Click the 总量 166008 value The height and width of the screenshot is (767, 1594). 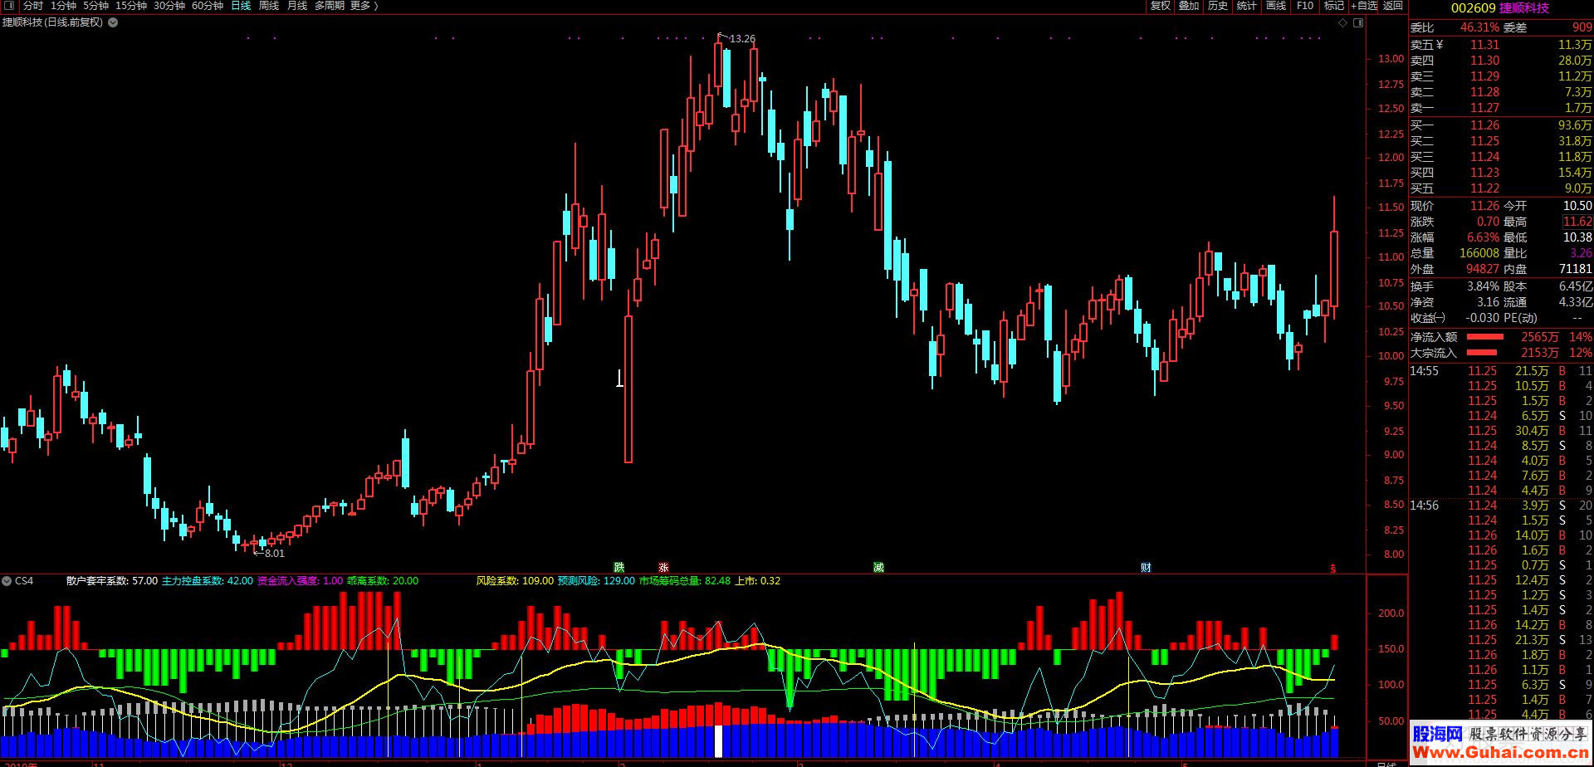1479,253
